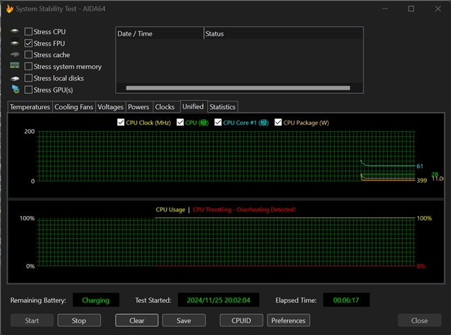Viewport: 451px width, 335px height.
Task: Open the Statistics tab
Action: 222,107
